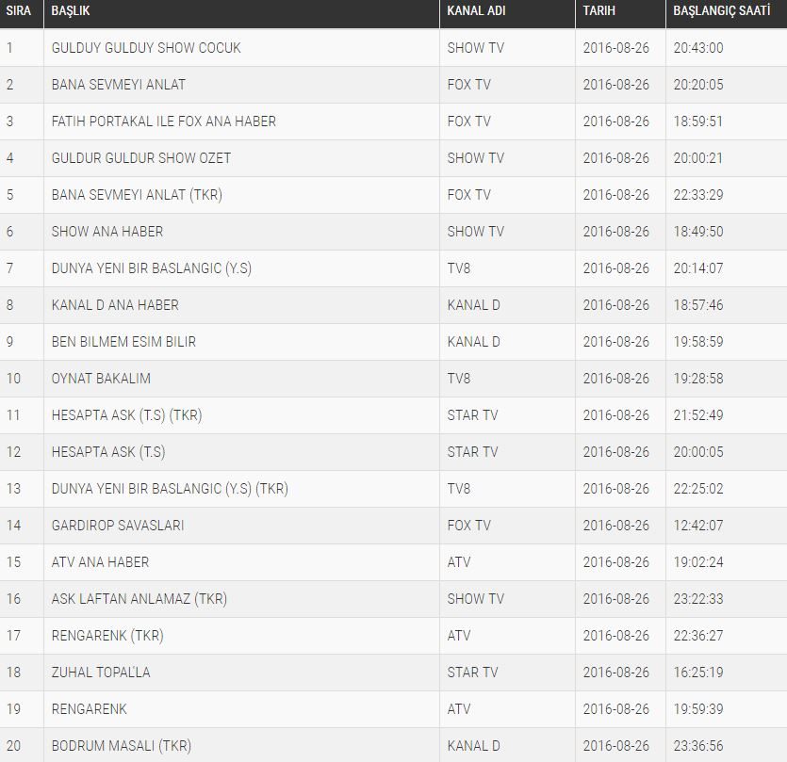Select KANAL D ANA HABER entry
The width and height of the screenshot is (787, 762).
[x=115, y=305]
